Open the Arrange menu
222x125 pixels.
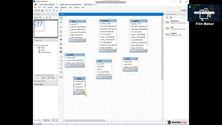pyautogui.click(x=50, y=7)
